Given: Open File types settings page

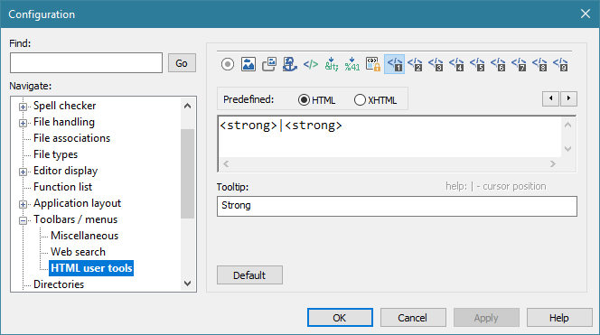Looking at the screenshot, I should [55, 154].
